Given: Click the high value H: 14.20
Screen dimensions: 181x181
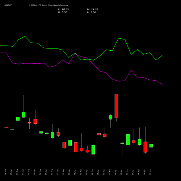Looking at the screenshot, I should 92,9.
